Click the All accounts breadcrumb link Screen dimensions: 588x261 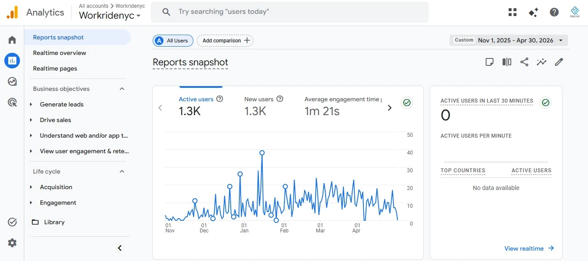click(94, 6)
